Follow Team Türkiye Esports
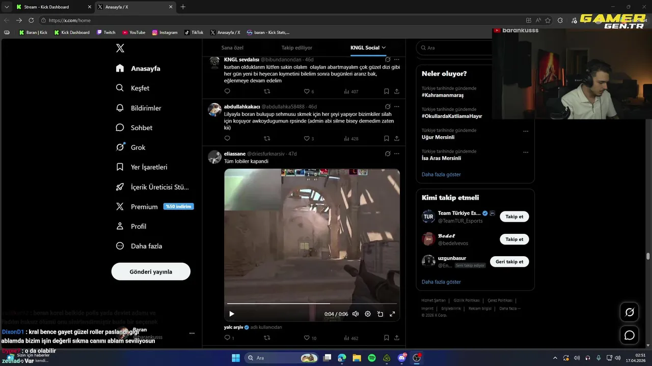 tap(514, 217)
